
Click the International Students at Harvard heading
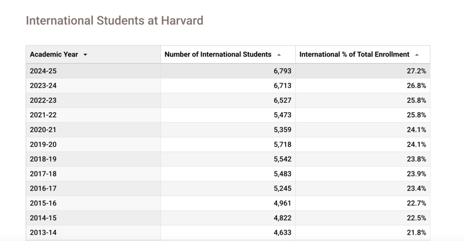[115, 21]
